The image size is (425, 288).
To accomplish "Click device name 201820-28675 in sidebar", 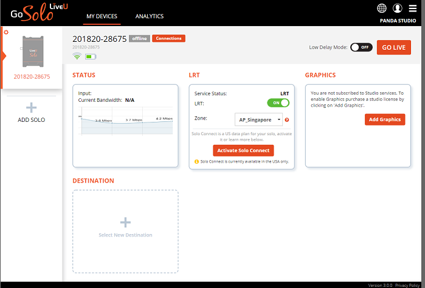I will click(32, 77).
